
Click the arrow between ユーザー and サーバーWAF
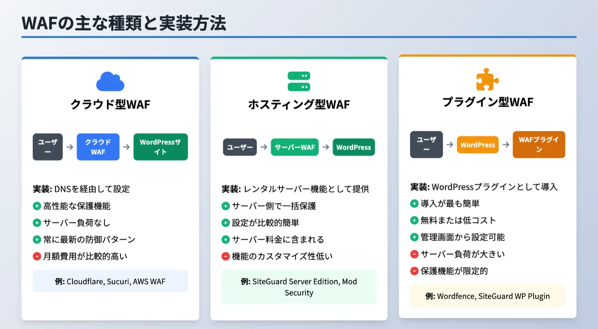point(264,147)
